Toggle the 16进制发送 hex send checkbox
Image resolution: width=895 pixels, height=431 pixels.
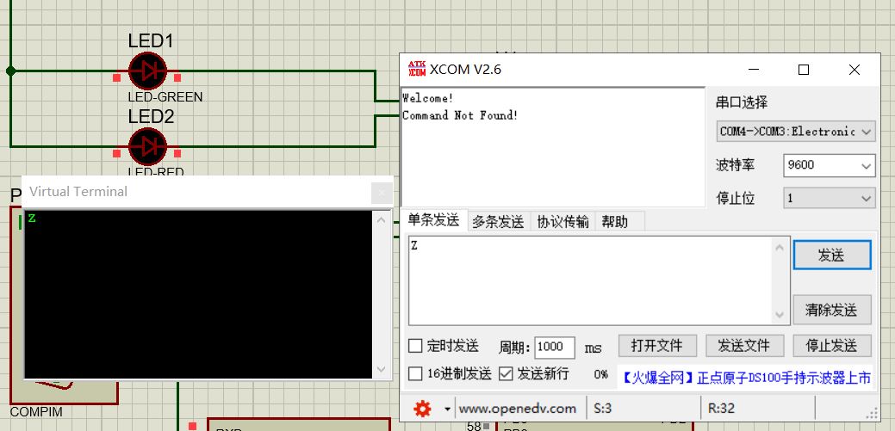pos(415,374)
